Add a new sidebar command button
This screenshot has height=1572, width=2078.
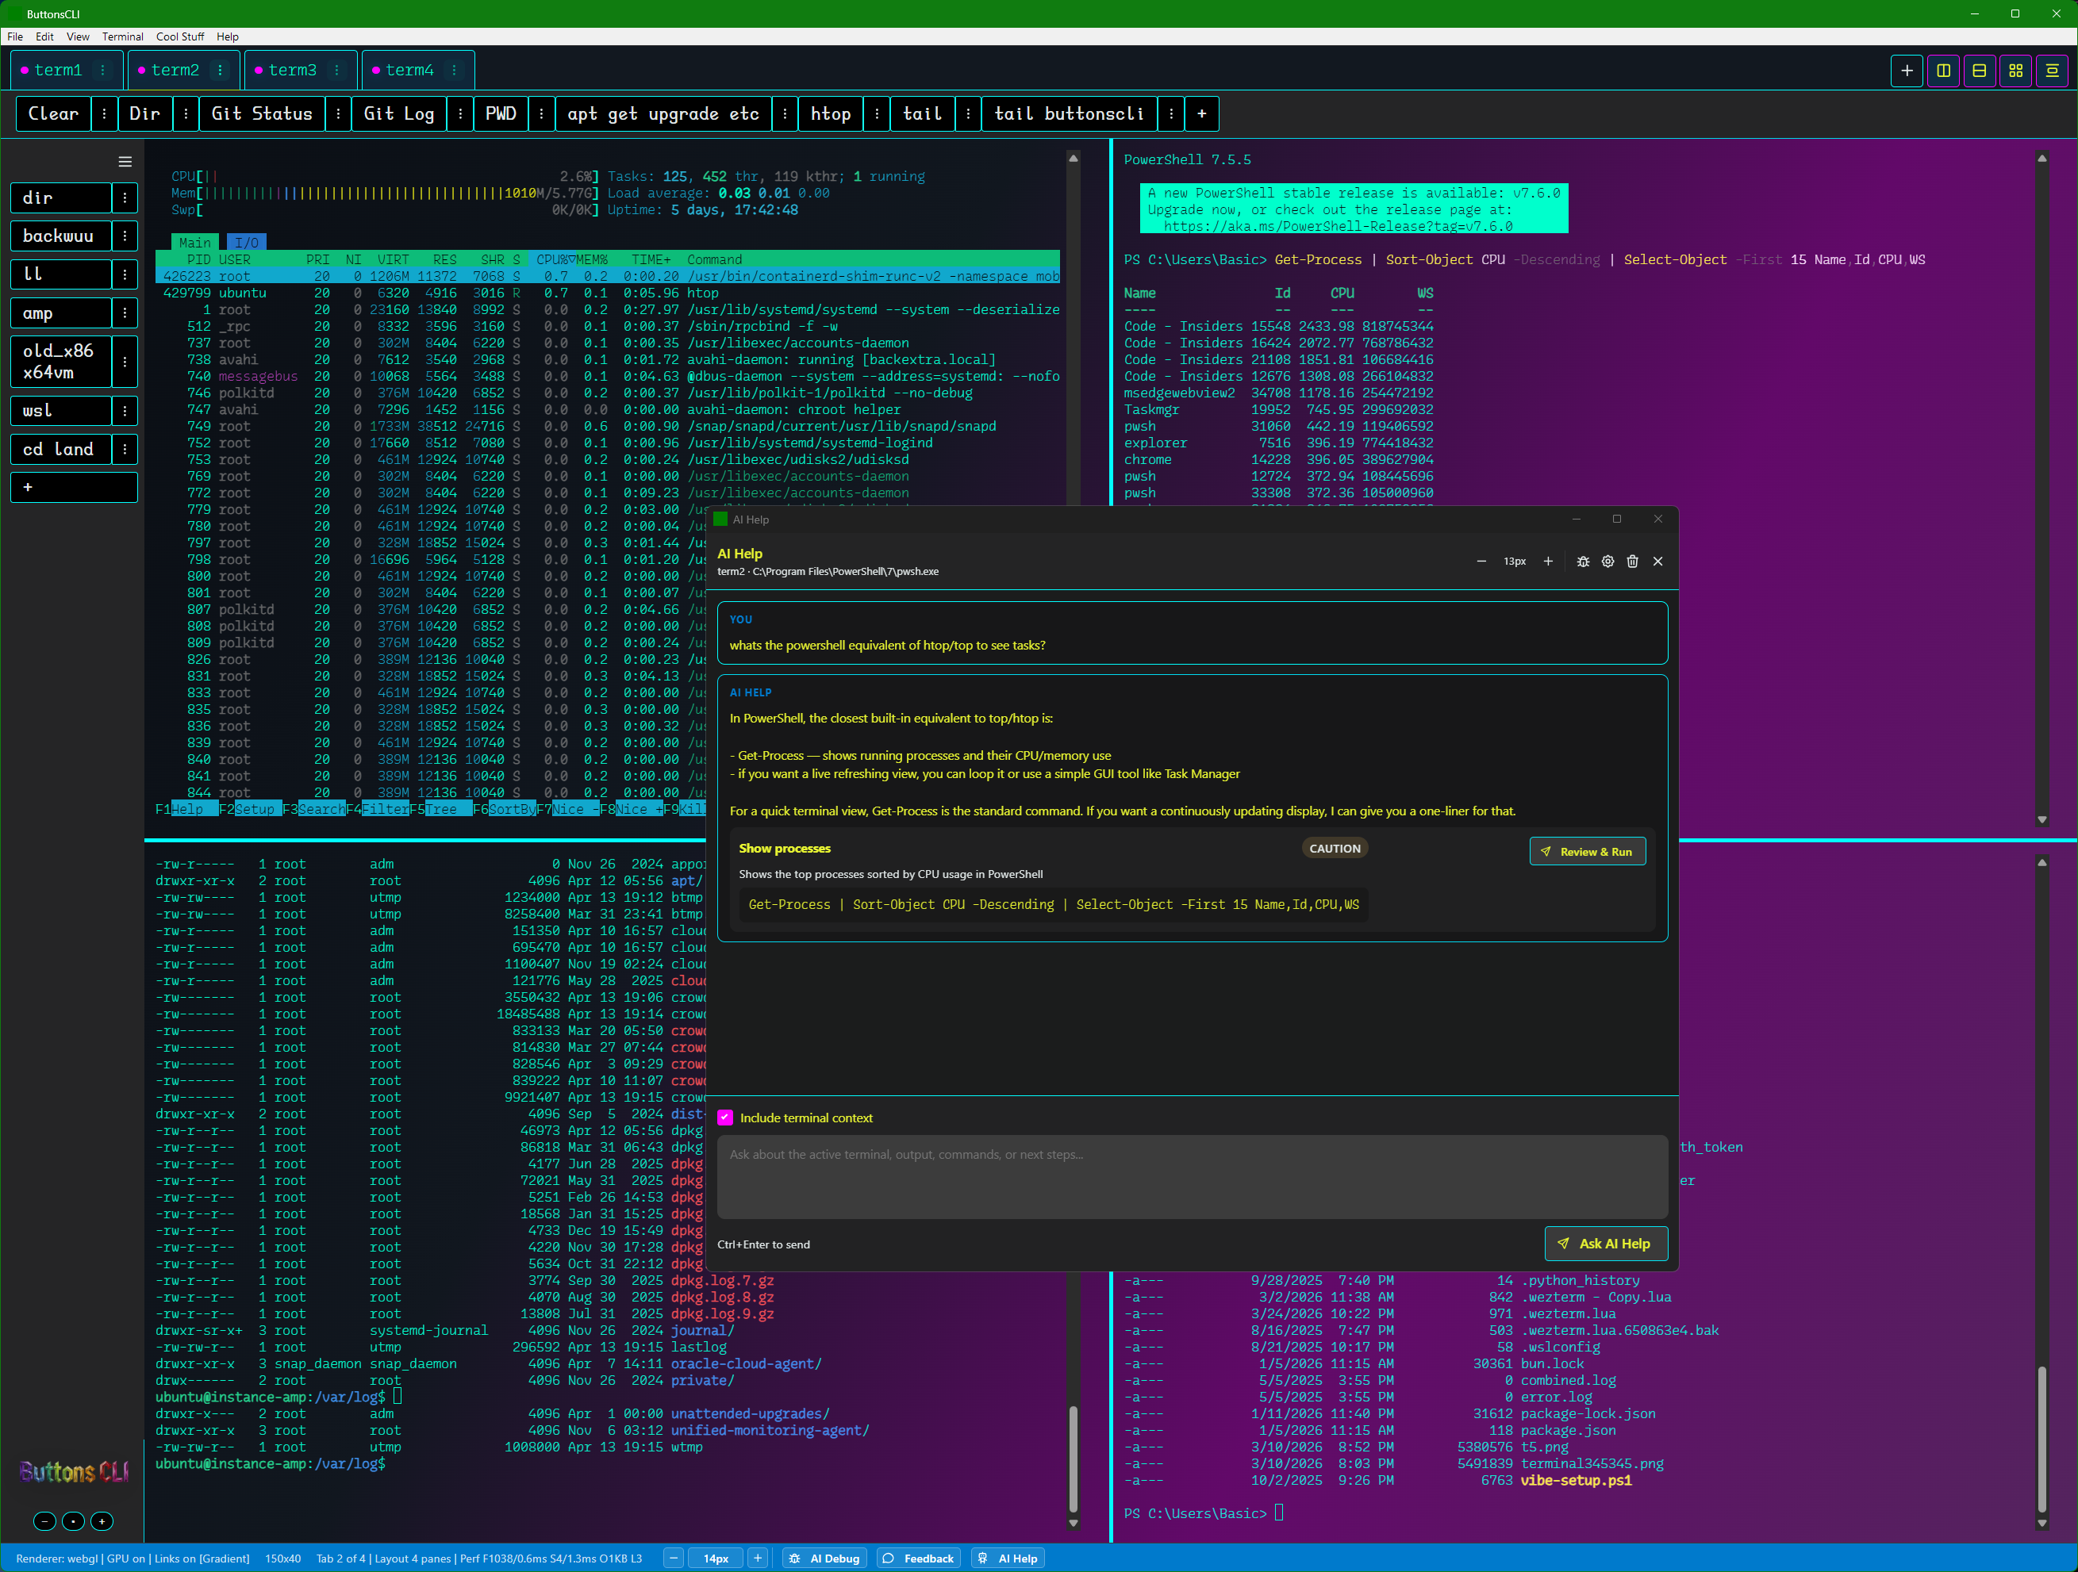pyautogui.click(x=75, y=487)
